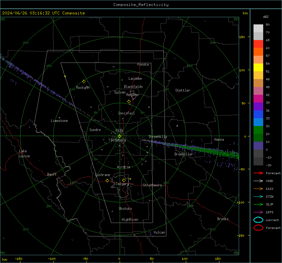Click the cyan current ellipse icon

pos(258,220)
